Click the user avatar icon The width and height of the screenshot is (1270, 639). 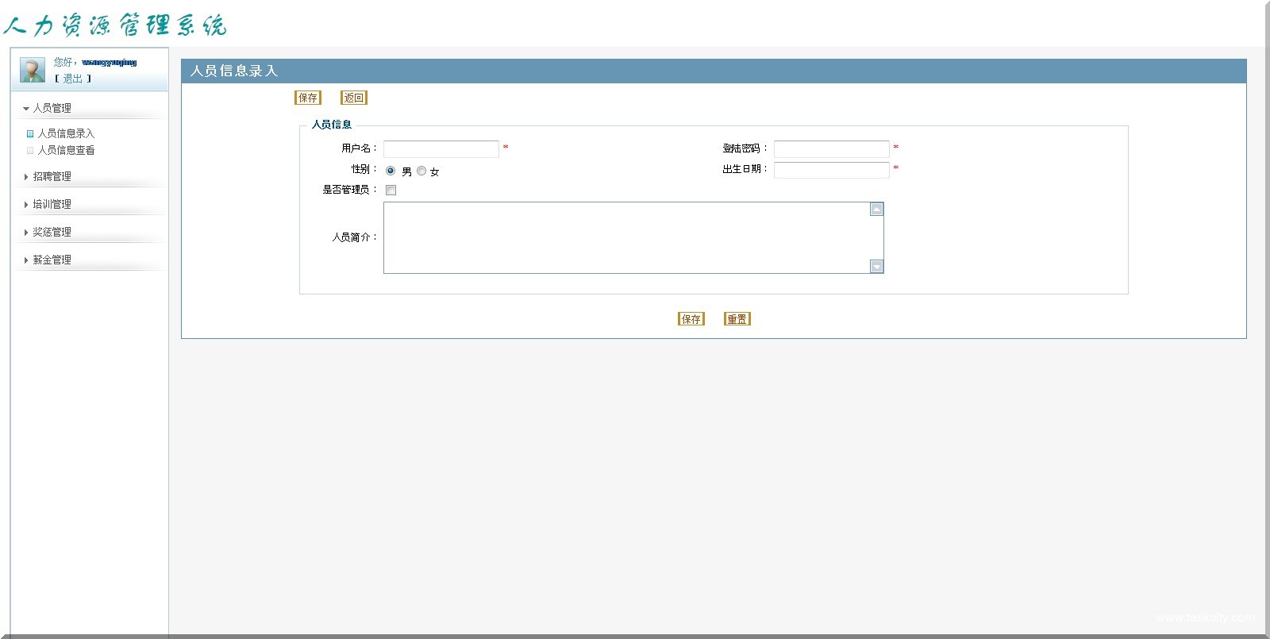tap(33, 71)
